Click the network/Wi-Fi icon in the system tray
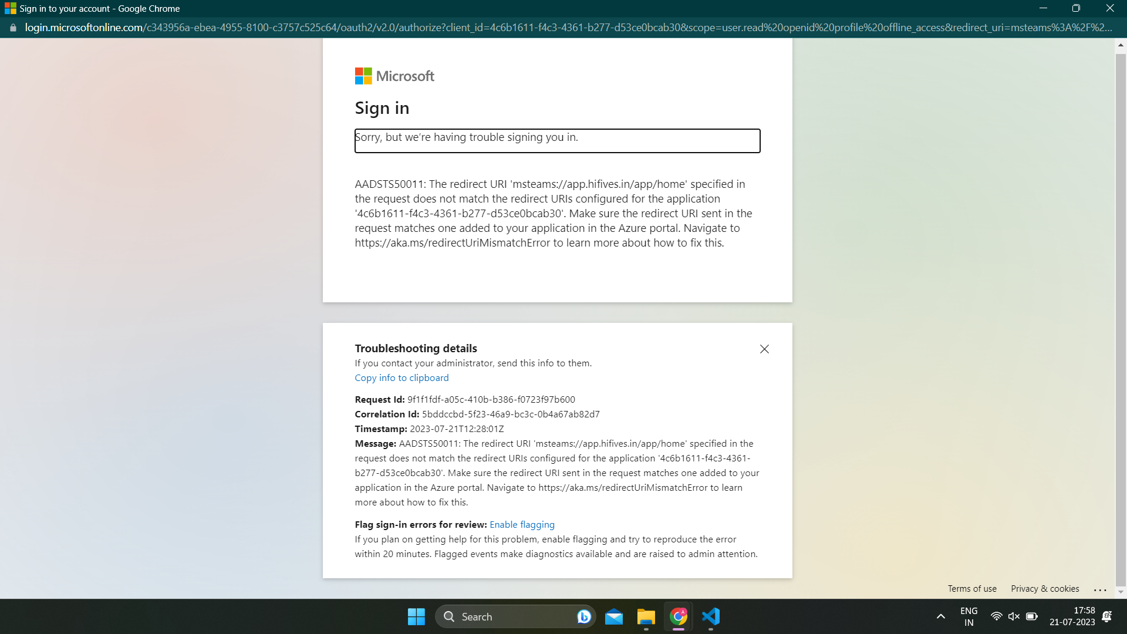 click(x=997, y=616)
